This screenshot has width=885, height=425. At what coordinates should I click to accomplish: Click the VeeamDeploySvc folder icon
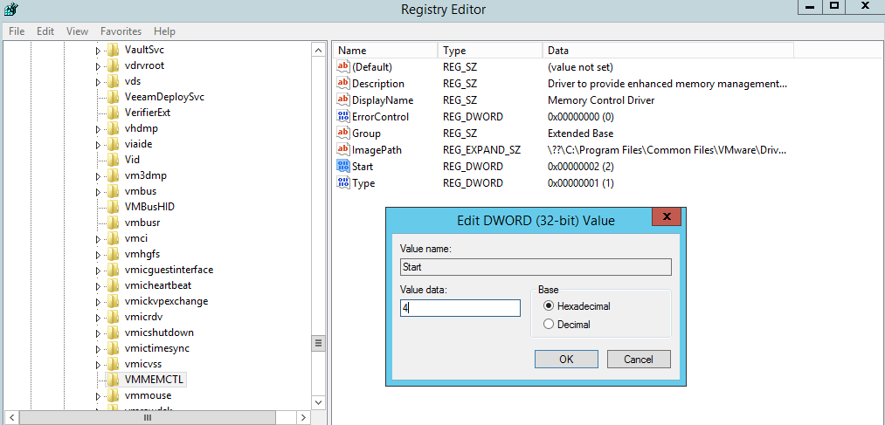tap(114, 97)
